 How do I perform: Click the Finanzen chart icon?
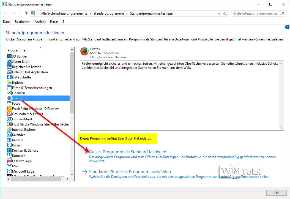click(9, 93)
